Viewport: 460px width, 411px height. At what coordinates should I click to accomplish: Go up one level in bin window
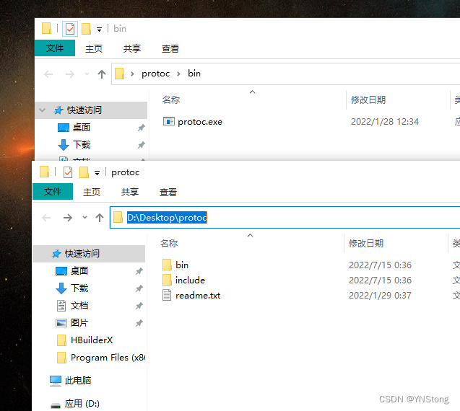pyautogui.click(x=102, y=74)
